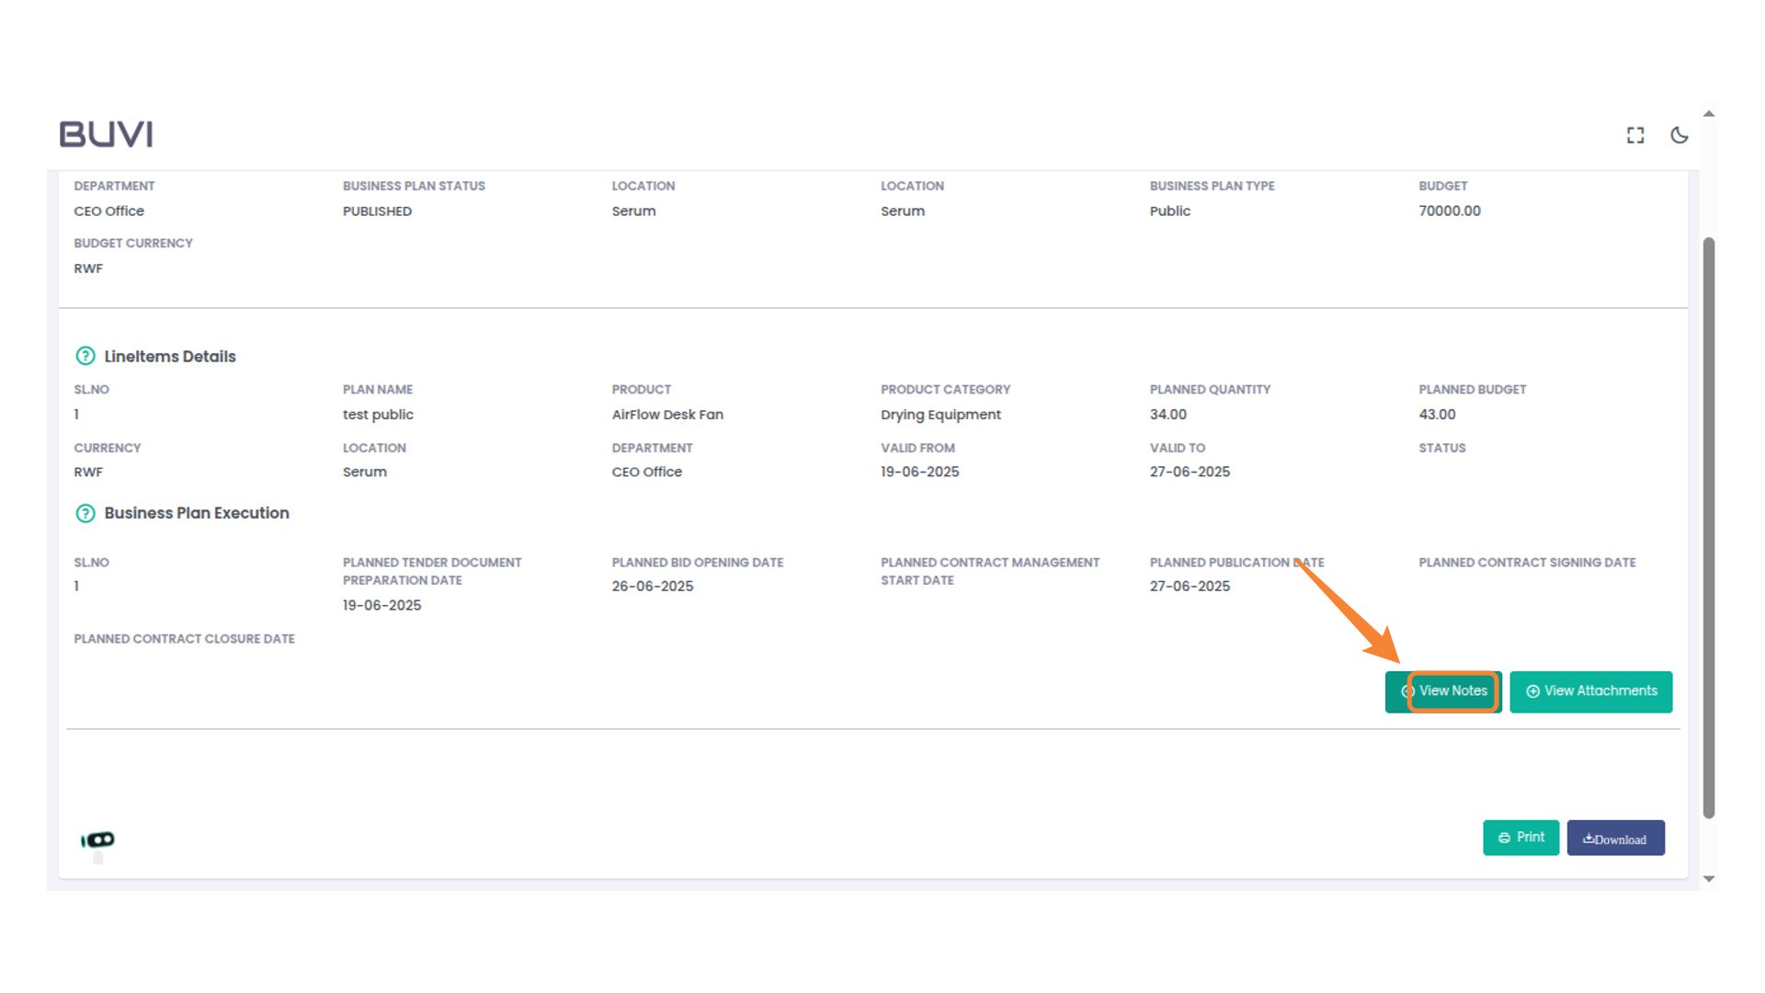
Task: Click the download arrow icon on Download button
Action: (x=1588, y=838)
